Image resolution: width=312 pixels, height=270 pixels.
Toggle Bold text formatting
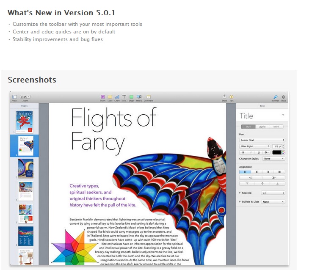[x=243, y=152]
